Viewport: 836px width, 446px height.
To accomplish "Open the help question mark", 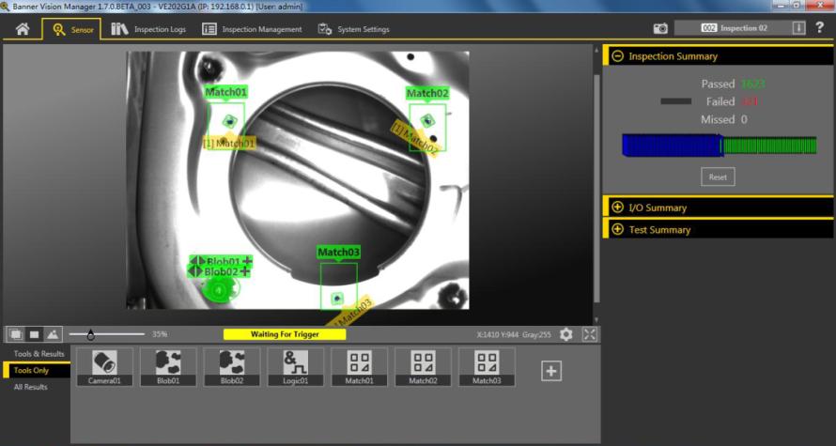I will [820, 28].
